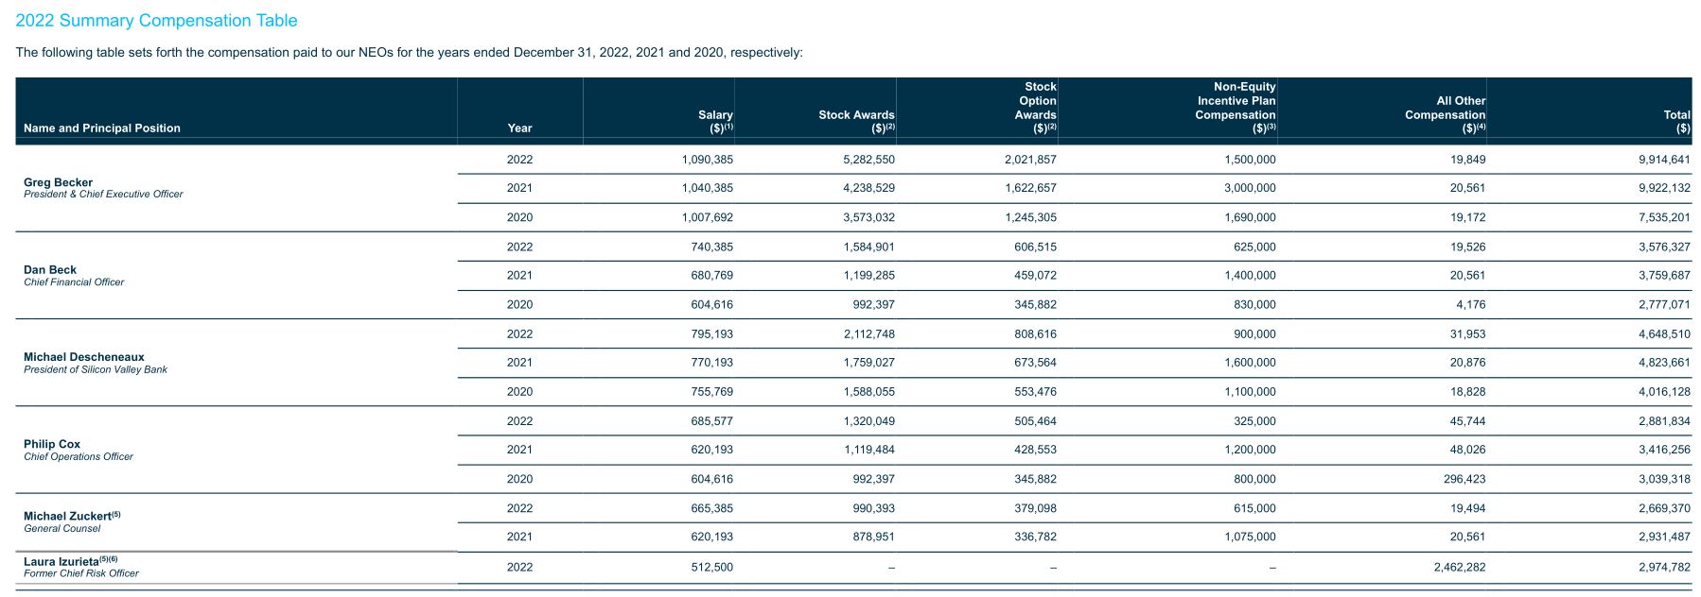Click the Total ($) column header
The width and height of the screenshot is (1701, 597).
[1676, 121]
